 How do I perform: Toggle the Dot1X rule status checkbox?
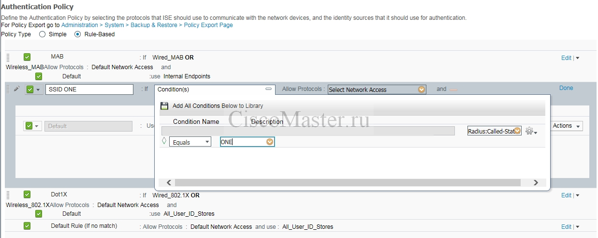(27, 194)
